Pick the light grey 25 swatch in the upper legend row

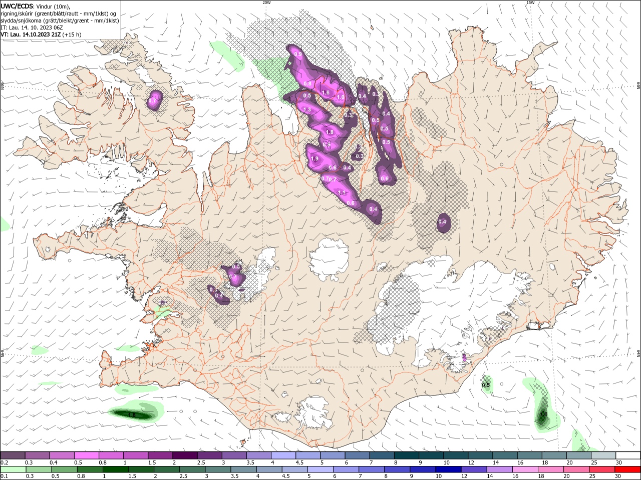603,455
